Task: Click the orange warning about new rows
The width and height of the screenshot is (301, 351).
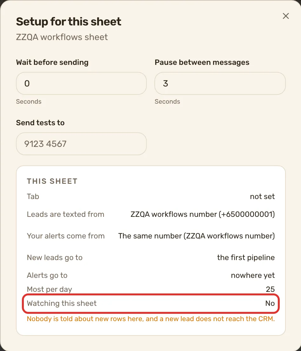Action: tap(151, 319)
